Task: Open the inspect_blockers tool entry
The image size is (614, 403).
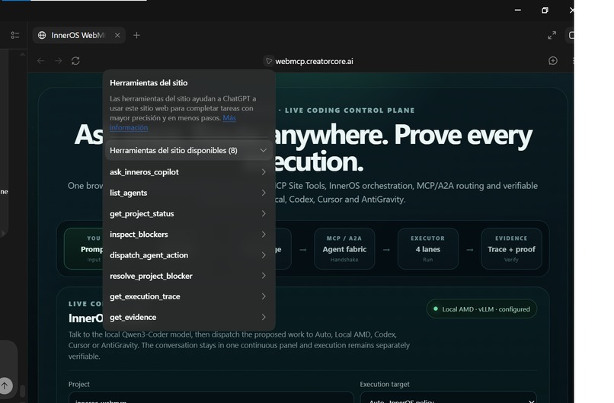Action: [x=189, y=234]
